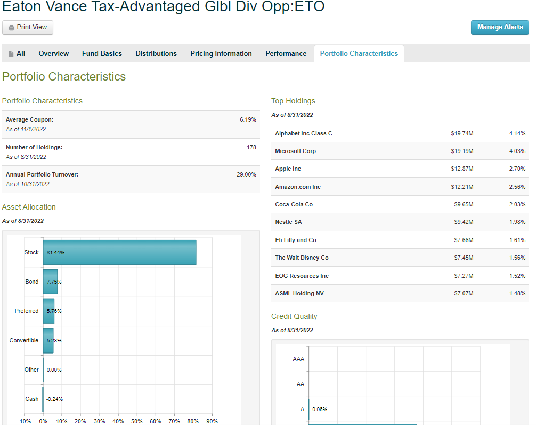Click the document icon beside All
The height and width of the screenshot is (425, 536).
tap(11, 54)
